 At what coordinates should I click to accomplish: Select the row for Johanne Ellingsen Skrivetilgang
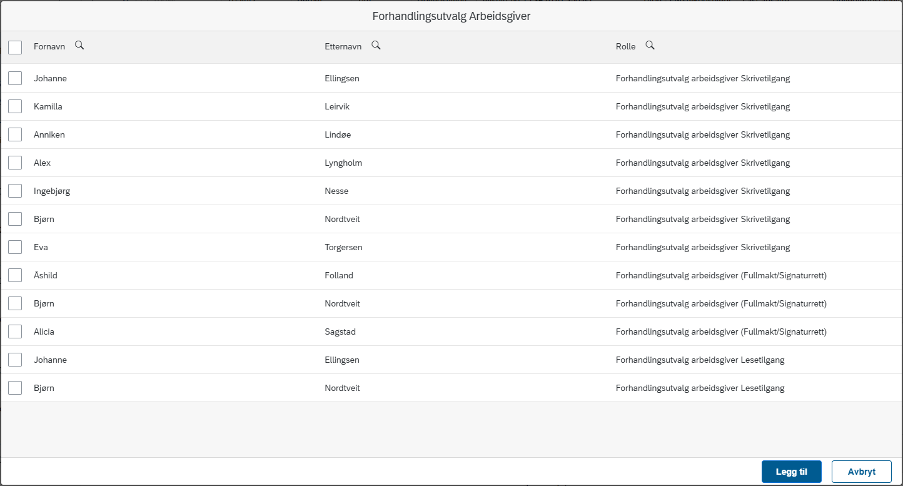click(451, 78)
